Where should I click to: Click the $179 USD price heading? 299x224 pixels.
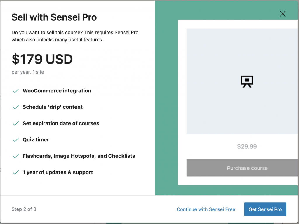(42, 59)
